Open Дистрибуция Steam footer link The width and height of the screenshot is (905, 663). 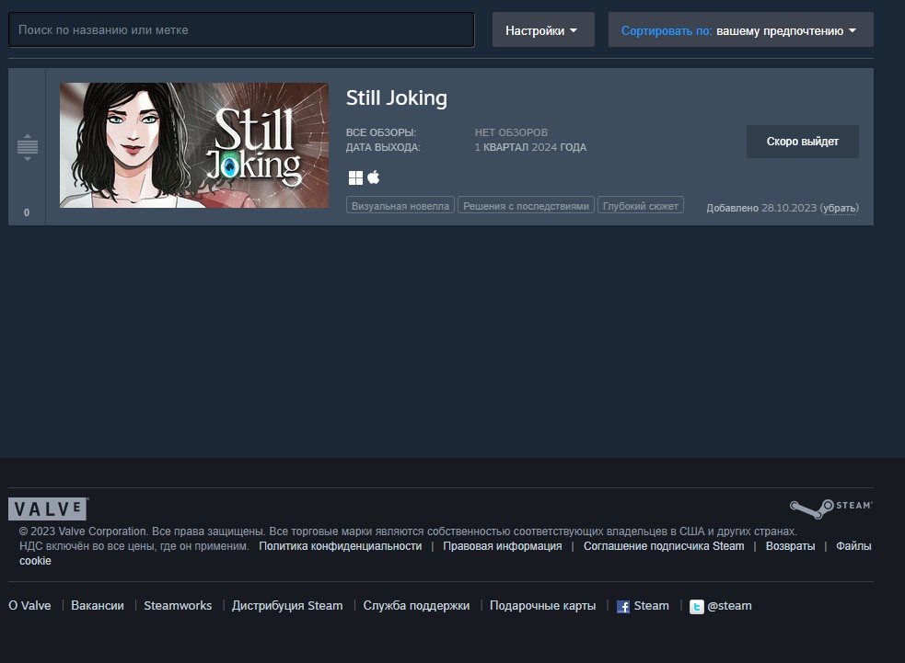[x=287, y=606]
